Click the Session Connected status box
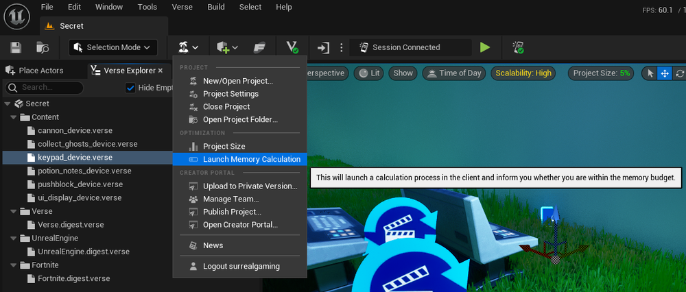 click(x=410, y=47)
